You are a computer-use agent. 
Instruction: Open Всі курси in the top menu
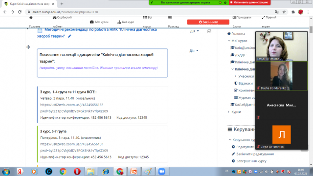147,22
